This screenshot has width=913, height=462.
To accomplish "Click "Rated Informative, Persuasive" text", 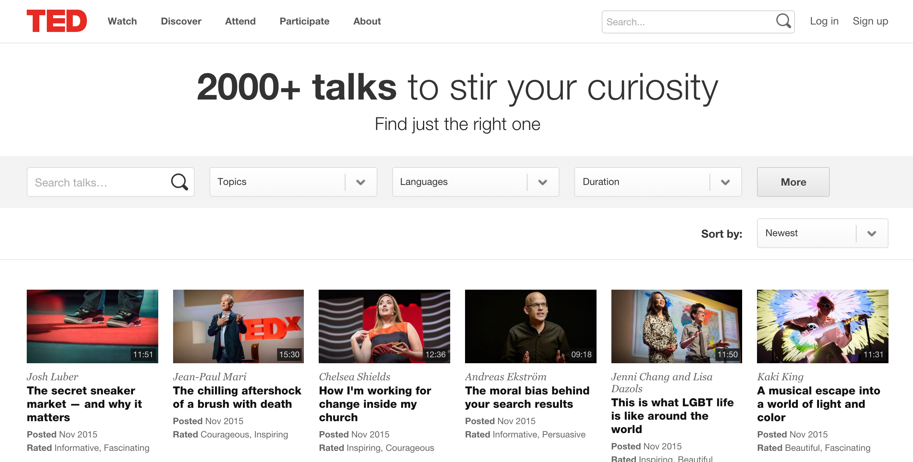I will point(525,435).
